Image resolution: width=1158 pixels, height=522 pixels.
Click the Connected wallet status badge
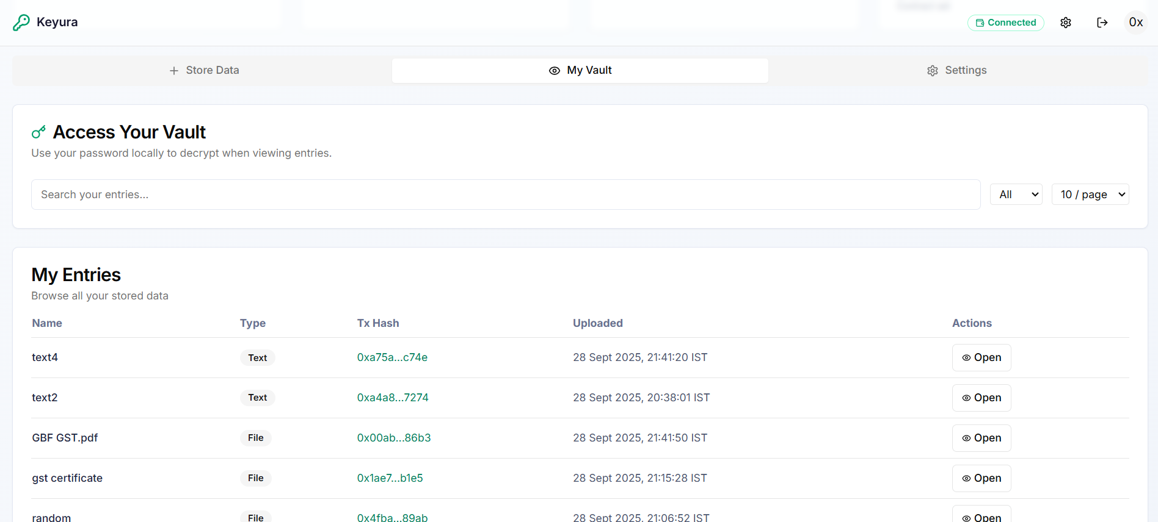[x=1005, y=23]
